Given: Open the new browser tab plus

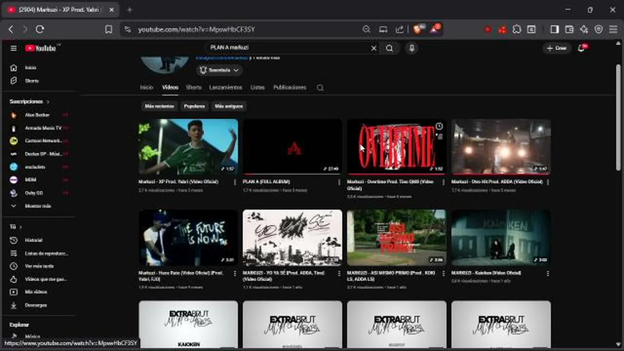Looking at the screenshot, I should pyautogui.click(x=129, y=10).
